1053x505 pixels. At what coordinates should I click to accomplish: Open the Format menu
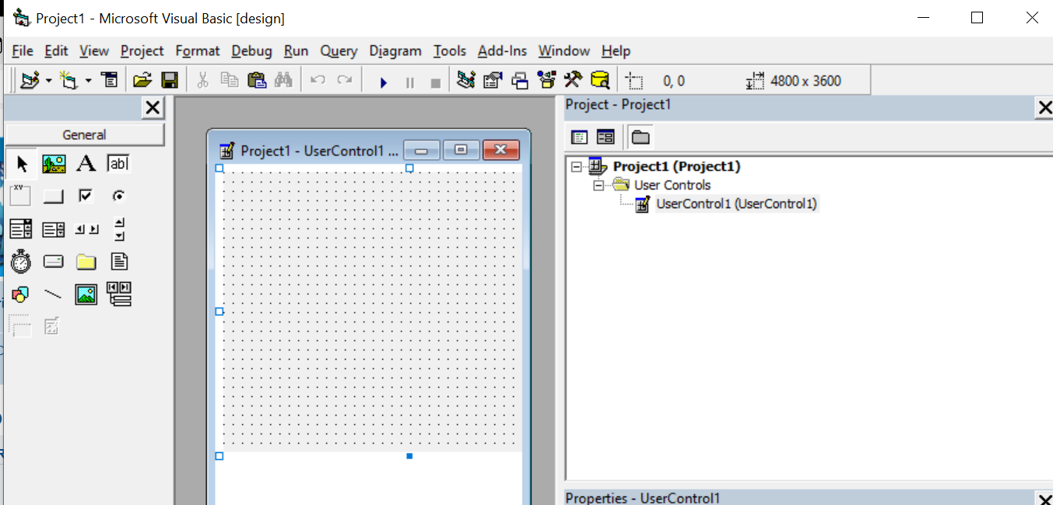(198, 50)
